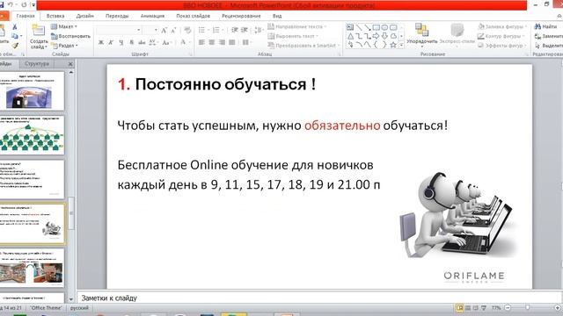
Task: Open the Вставка ribbon tab
Action: (x=55, y=16)
